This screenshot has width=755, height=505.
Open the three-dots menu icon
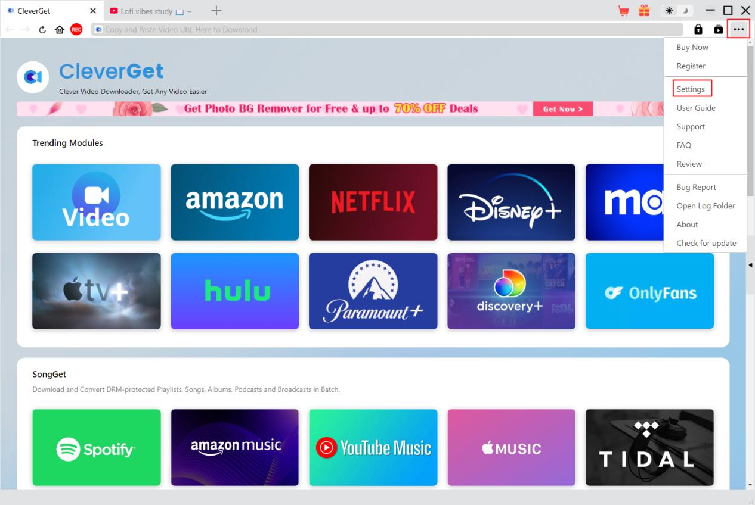point(739,29)
